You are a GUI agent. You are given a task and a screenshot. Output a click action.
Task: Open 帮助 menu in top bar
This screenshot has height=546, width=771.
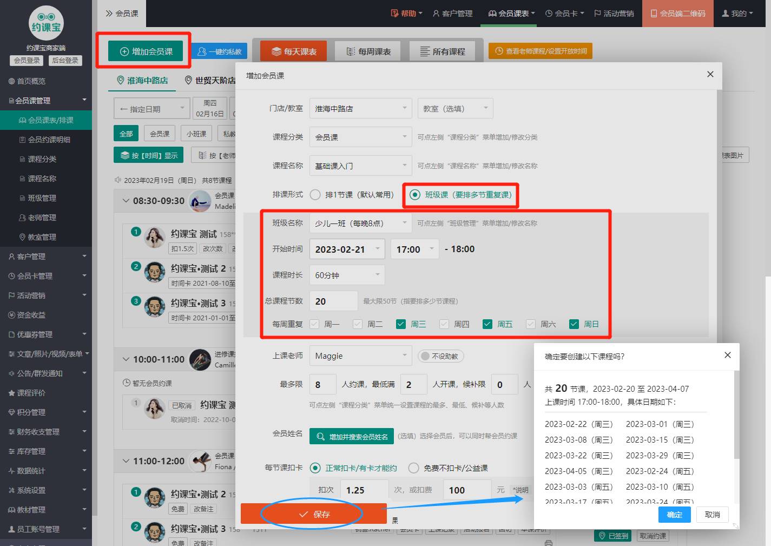(x=406, y=14)
